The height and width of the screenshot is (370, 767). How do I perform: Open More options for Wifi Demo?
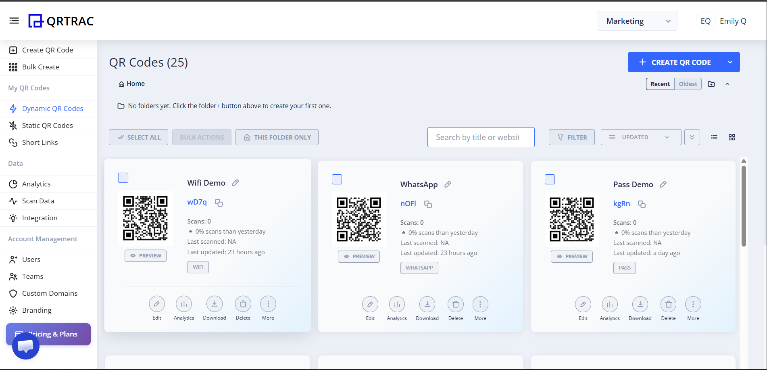point(268,304)
